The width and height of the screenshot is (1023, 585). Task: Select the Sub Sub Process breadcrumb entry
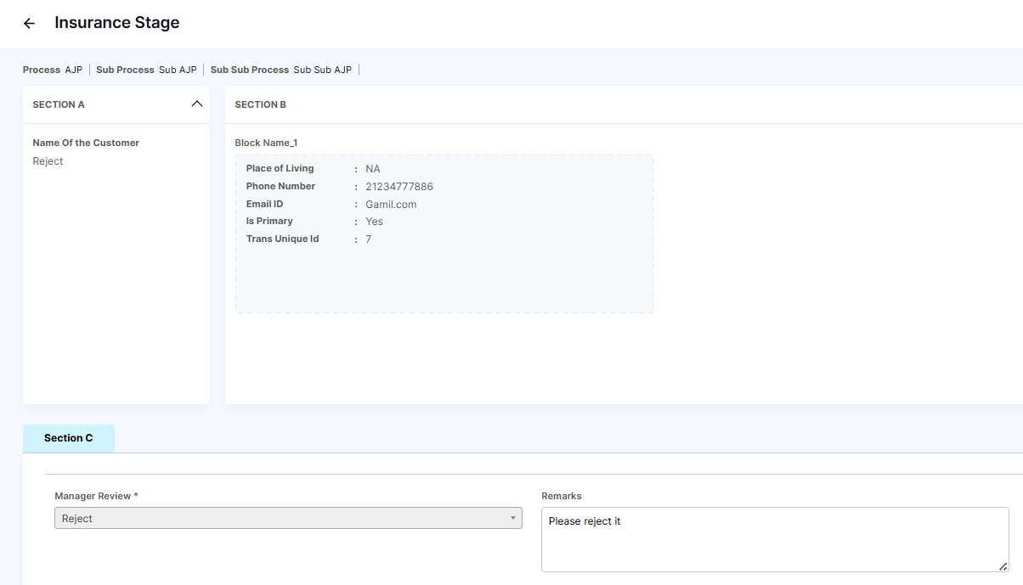pos(280,70)
